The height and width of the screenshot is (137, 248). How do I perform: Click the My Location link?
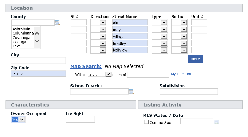(x=182, y=74)
